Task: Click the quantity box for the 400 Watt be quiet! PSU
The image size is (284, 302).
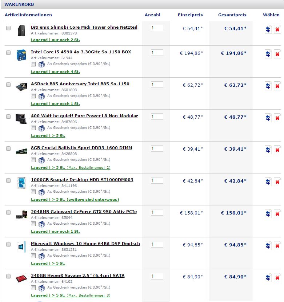Action: pyautogui.click(x=157, y=117)
